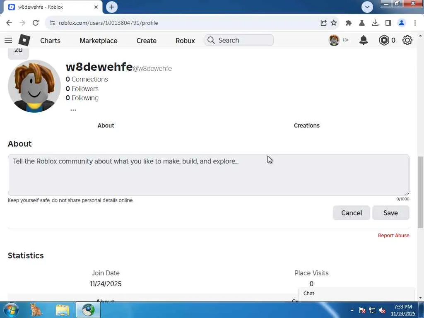Open the Chrome Labs flask icon
Viewport: 424px width, 318px height.
(362, 23)
